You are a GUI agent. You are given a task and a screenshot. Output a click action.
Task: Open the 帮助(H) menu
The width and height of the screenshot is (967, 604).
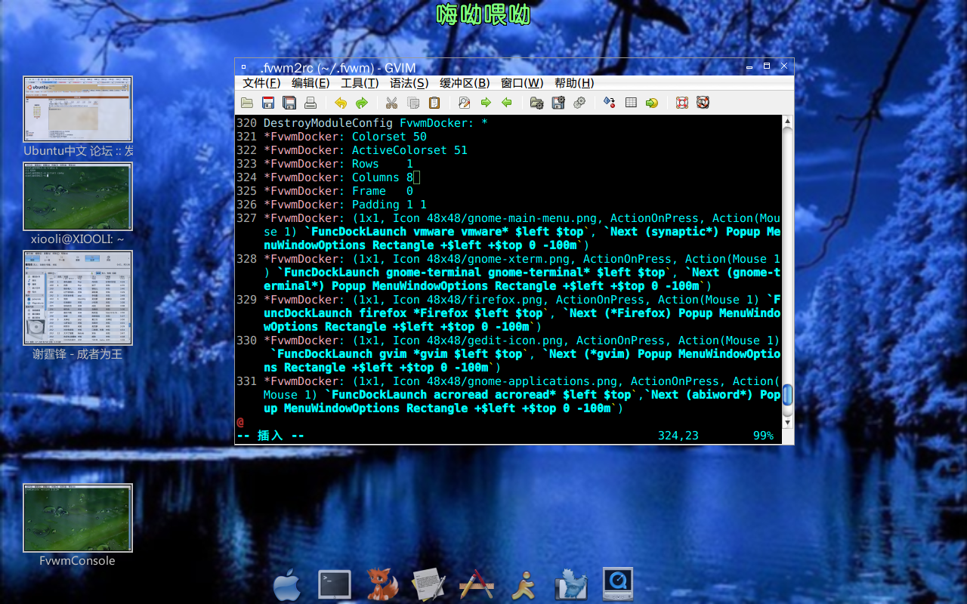(574, 83)
